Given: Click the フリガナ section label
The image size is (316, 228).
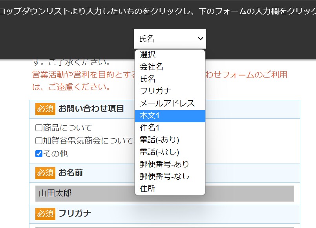Looking at the screenshot, I should pyautogui.click(x=75, y=214).
